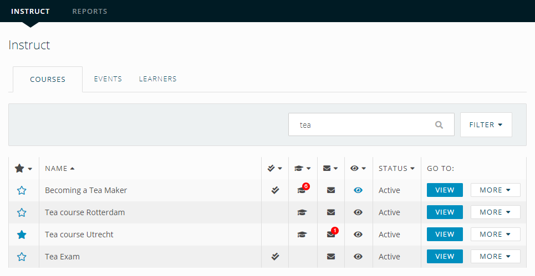Image resolution: width=535 pixels, height=276 pixels.
Task: Click Active status of Tea course Utrecht
Action: (x=389, y=235)
